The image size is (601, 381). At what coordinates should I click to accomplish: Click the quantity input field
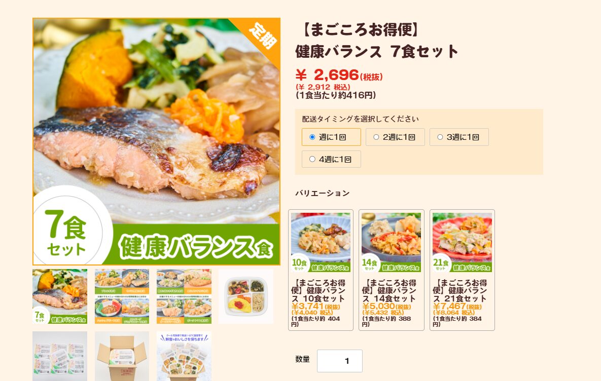pyautogui.click(x=340, y=361)
